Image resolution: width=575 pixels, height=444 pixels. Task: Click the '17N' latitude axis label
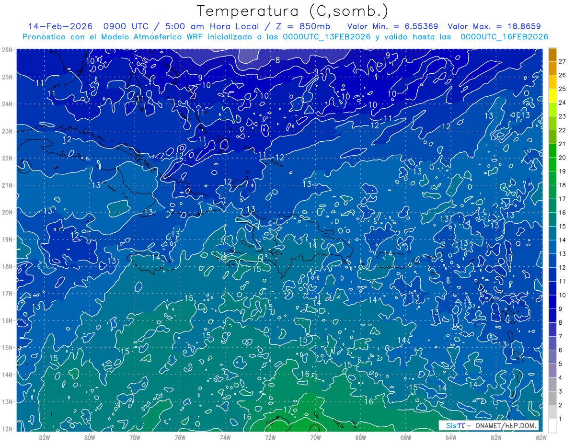pyautogui.click(x=7, y=293)
